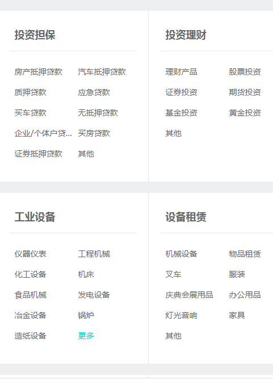Open 造纸设备 link

(x=31, y=336)
